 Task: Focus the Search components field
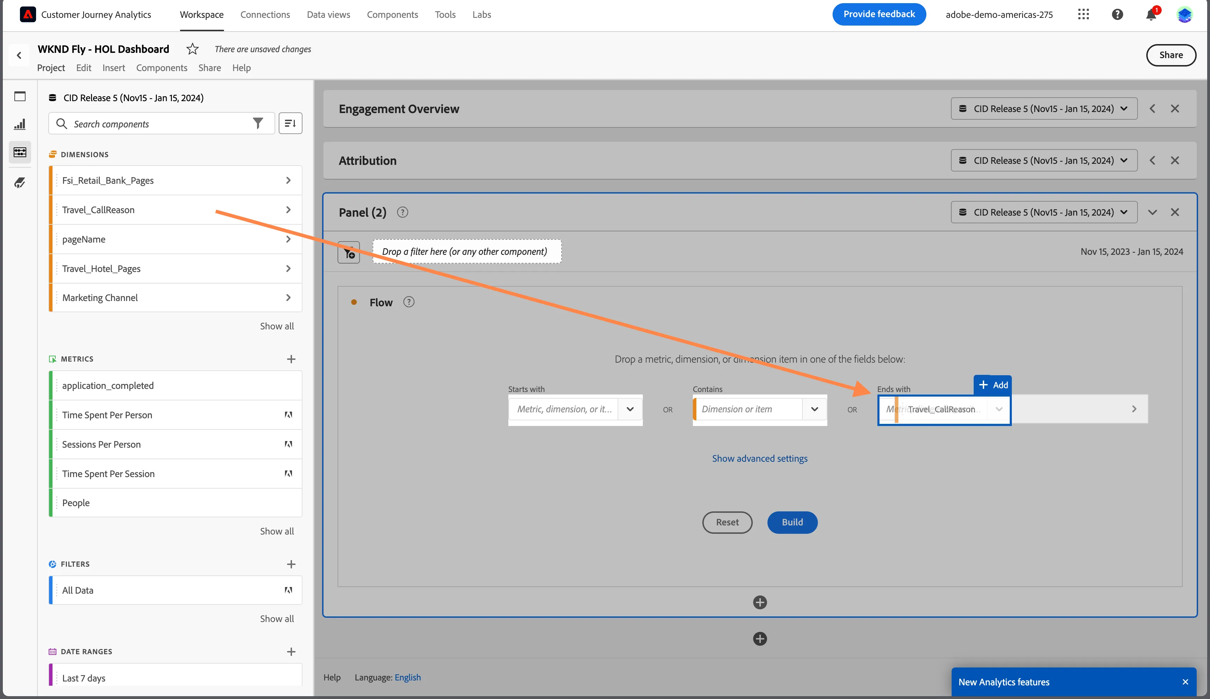point(161,123)
